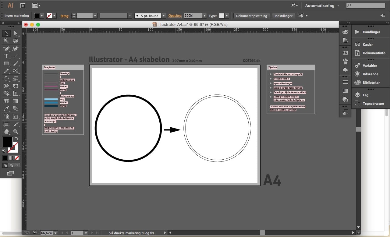This screenshot has width=390, height=237.
Task: Activate the Scale tool
Action: click(16, 79)
